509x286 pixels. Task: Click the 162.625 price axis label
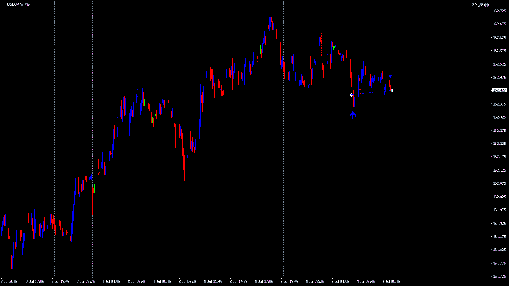click(499, 38)
